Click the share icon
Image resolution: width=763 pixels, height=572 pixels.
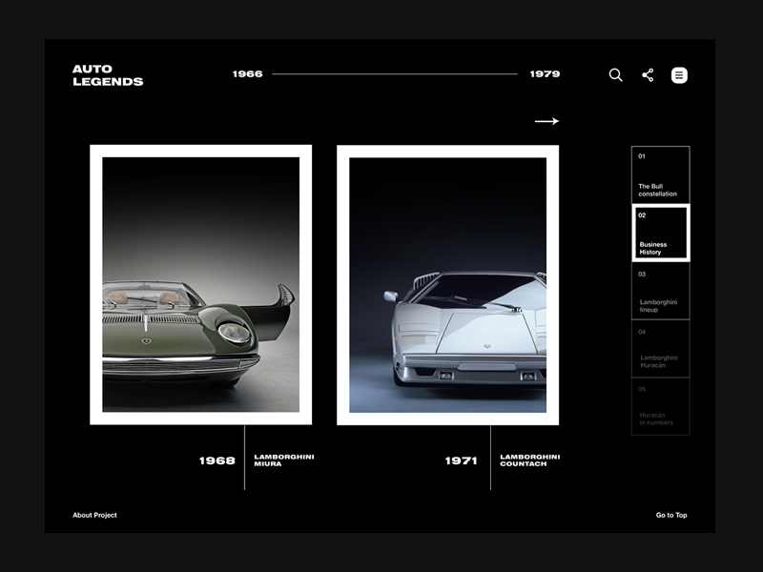(648, 75)
